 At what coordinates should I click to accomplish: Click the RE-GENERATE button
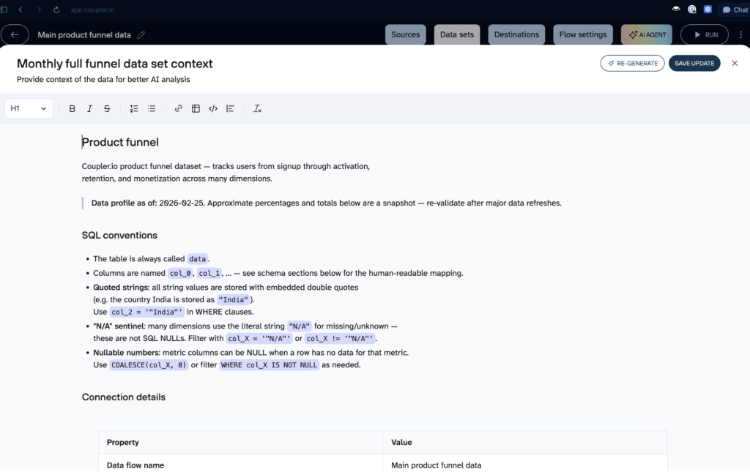(x=632, y=63)
